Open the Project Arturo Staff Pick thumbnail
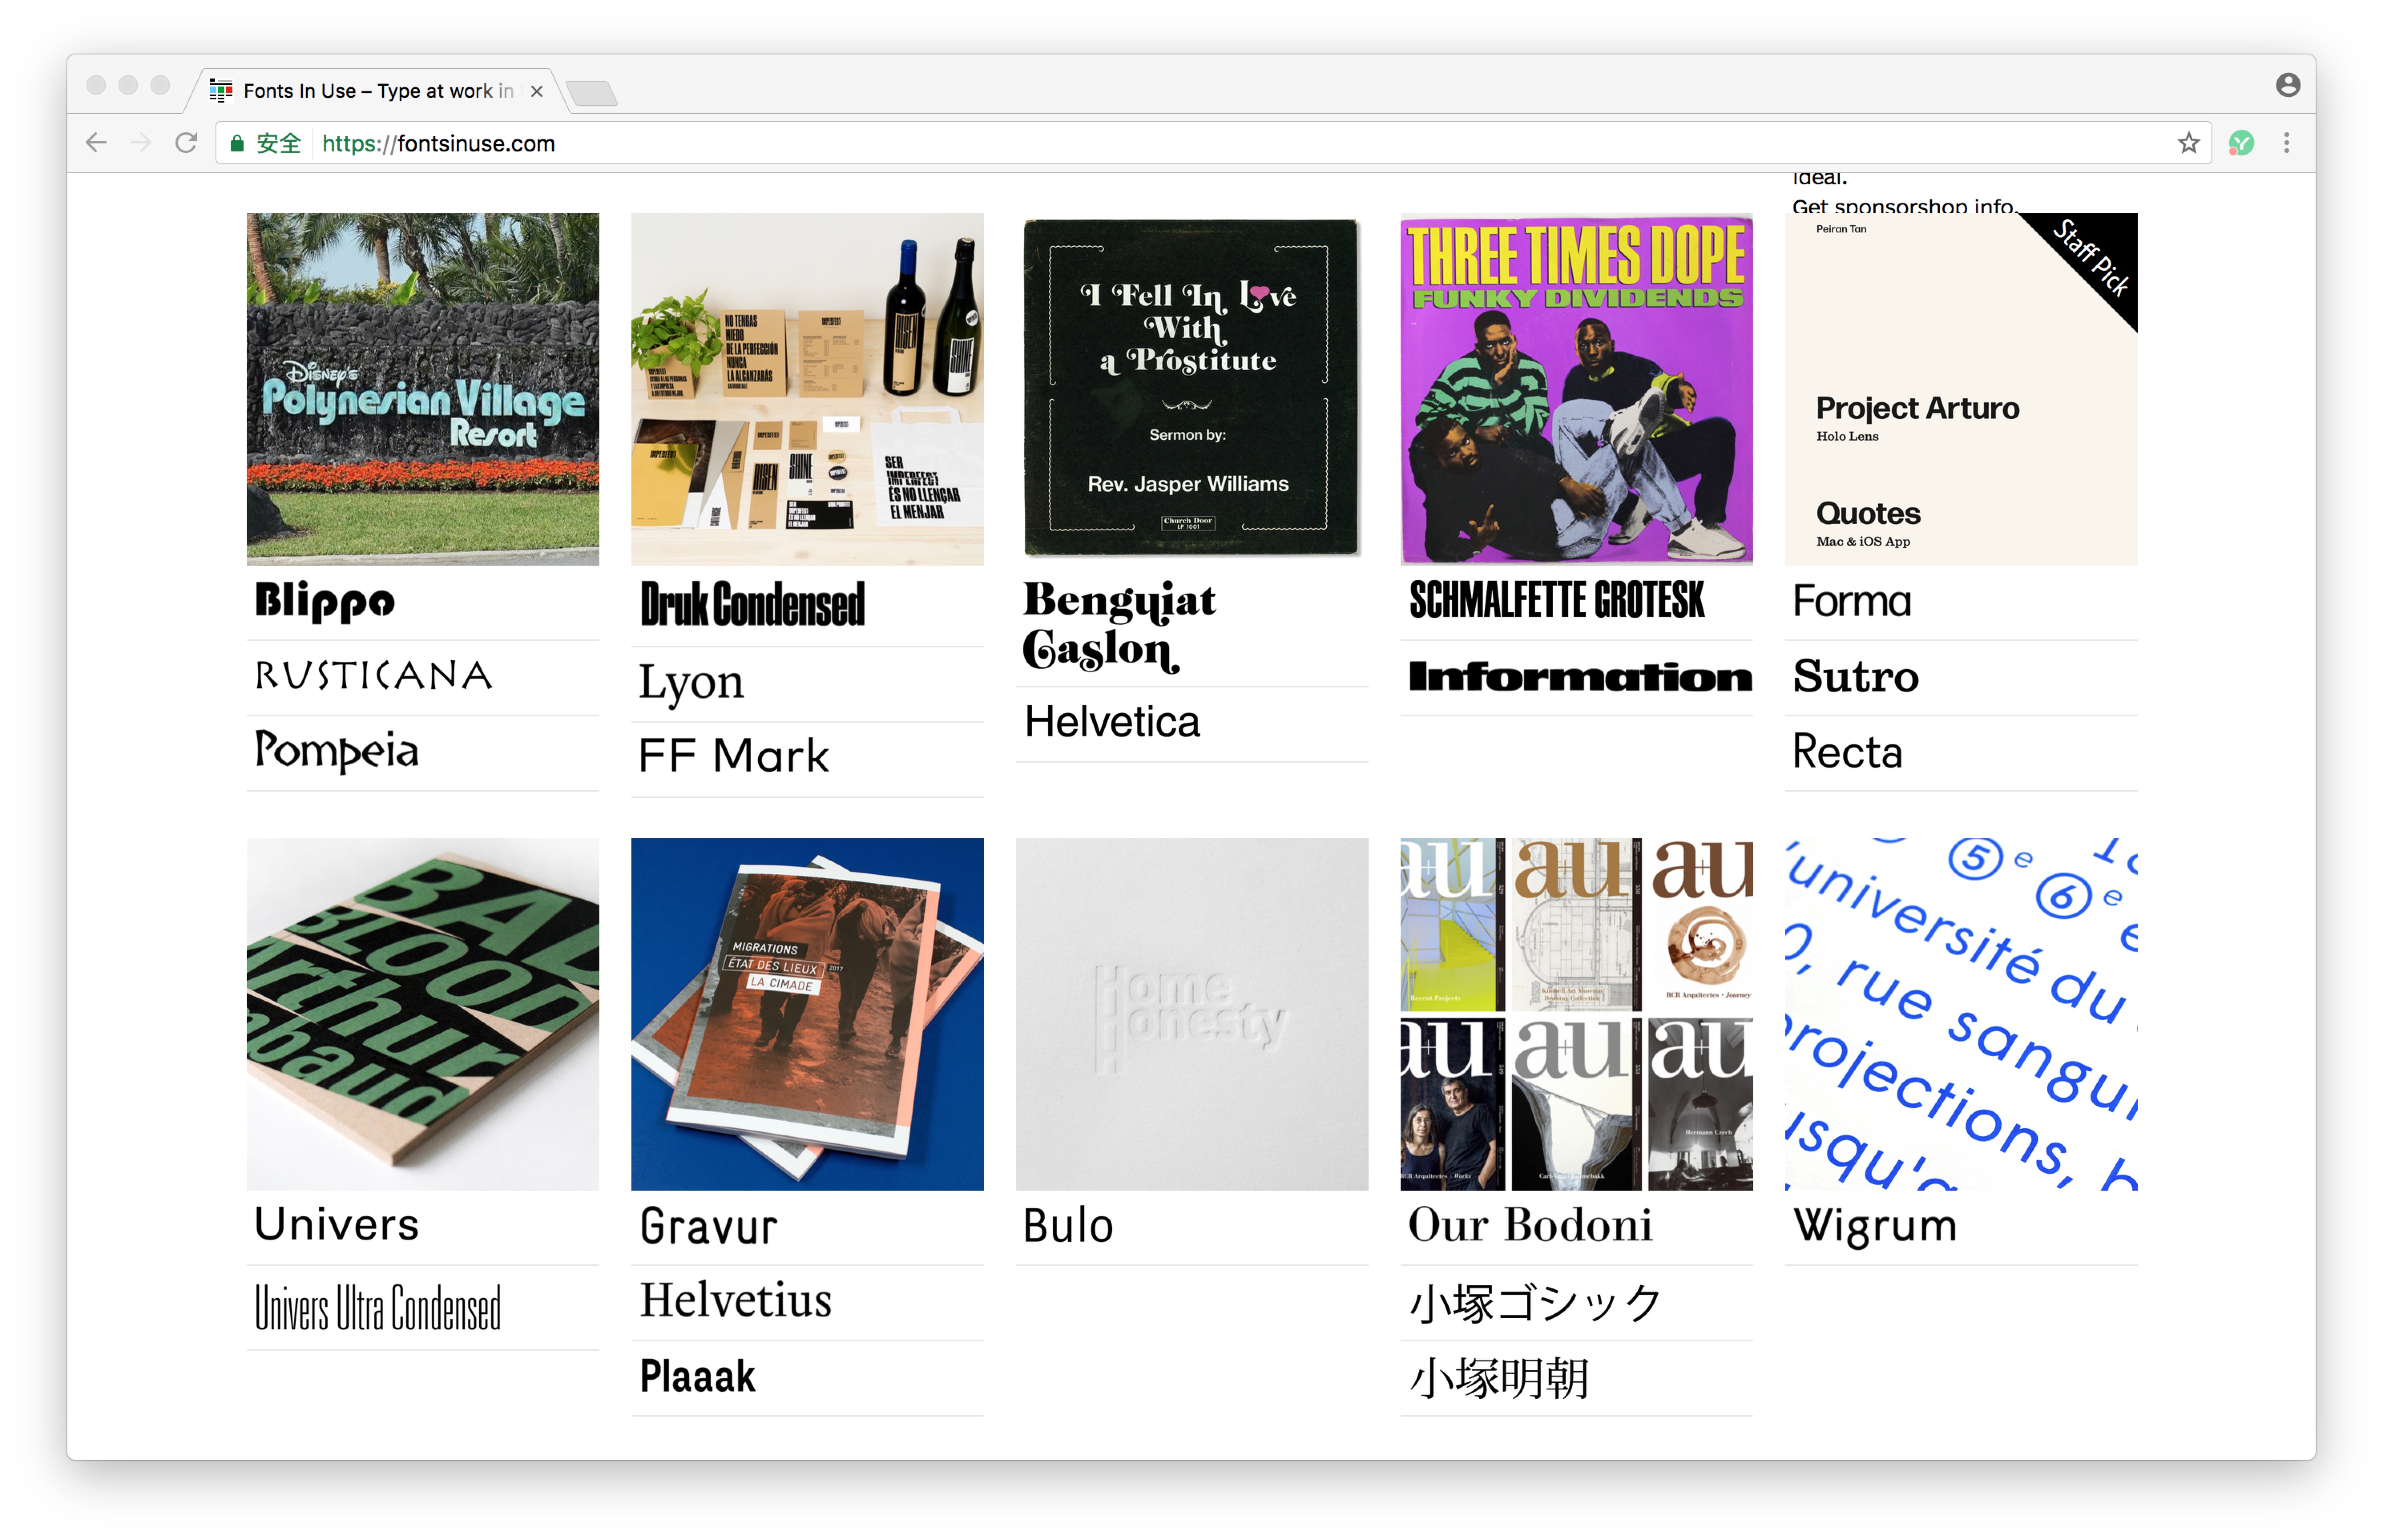 (x=1961, y=389)
